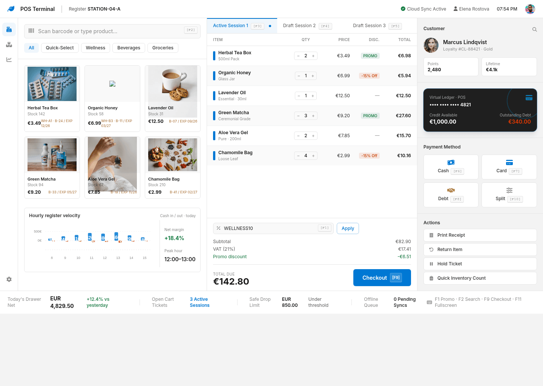The width and height of the screenshot is (543, 386).
Task: Click Marcus Lindqvist profile photo
Action: (x=431, y=45)
